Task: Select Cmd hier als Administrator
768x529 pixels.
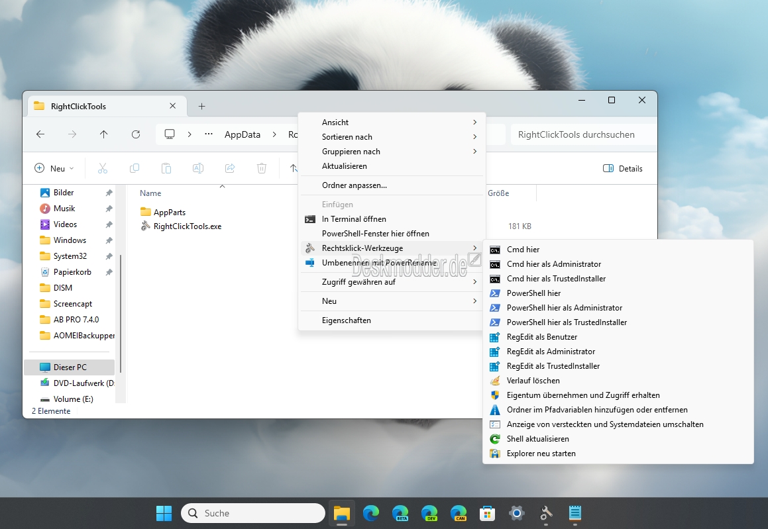Action: (618, 264)
